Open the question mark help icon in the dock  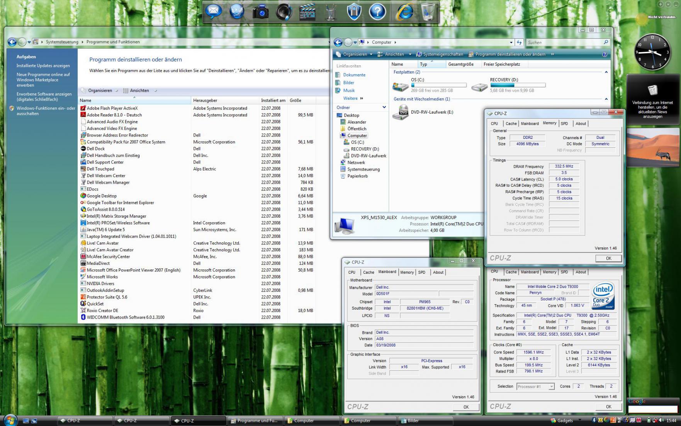click(377, 12)
